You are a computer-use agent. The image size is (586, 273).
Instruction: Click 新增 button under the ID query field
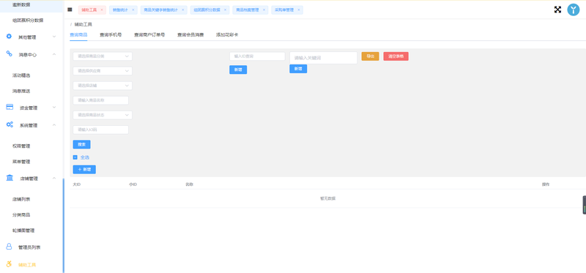click(238, 70)
